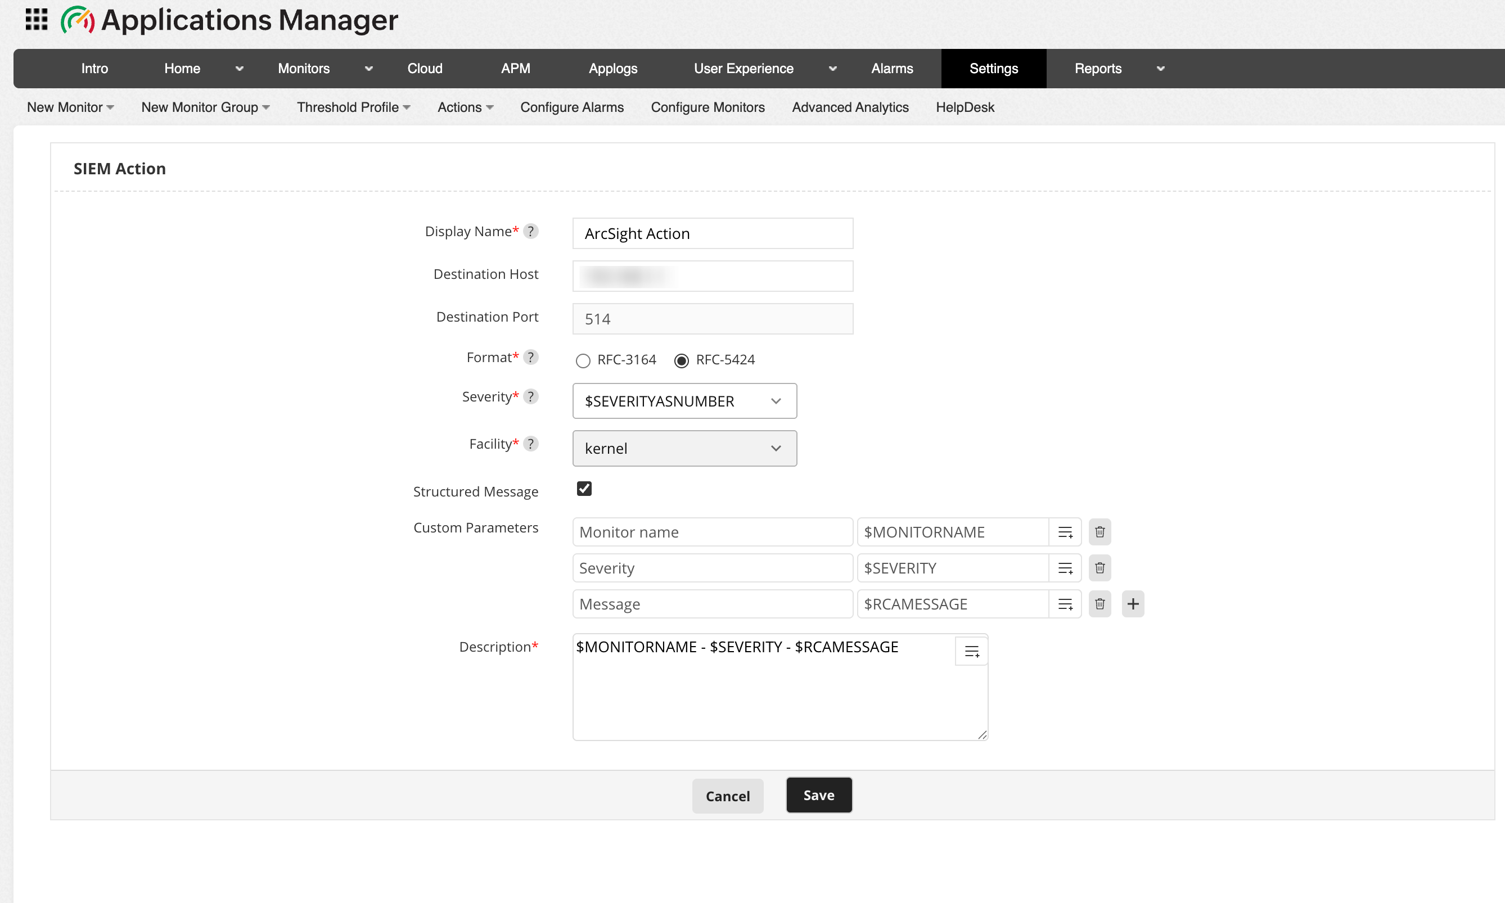Click the Facility help question icon
Screen dimensions: 1505x903
pyautogui.click(x=531, y=444)
